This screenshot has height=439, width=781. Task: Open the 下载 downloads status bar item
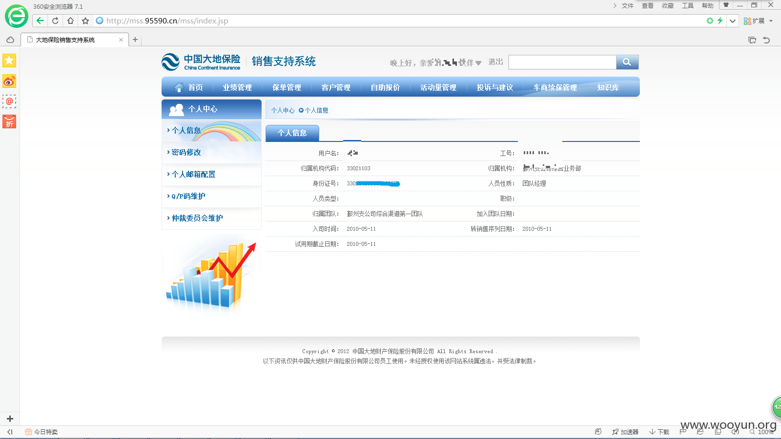tap(659, 432)
